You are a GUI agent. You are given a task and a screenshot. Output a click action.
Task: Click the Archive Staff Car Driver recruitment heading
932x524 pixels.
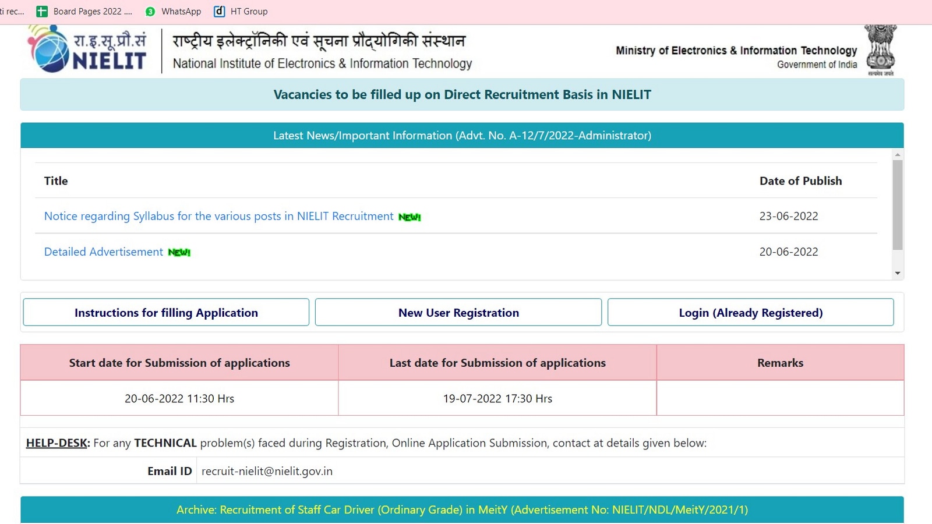click(x=462, y=509)
